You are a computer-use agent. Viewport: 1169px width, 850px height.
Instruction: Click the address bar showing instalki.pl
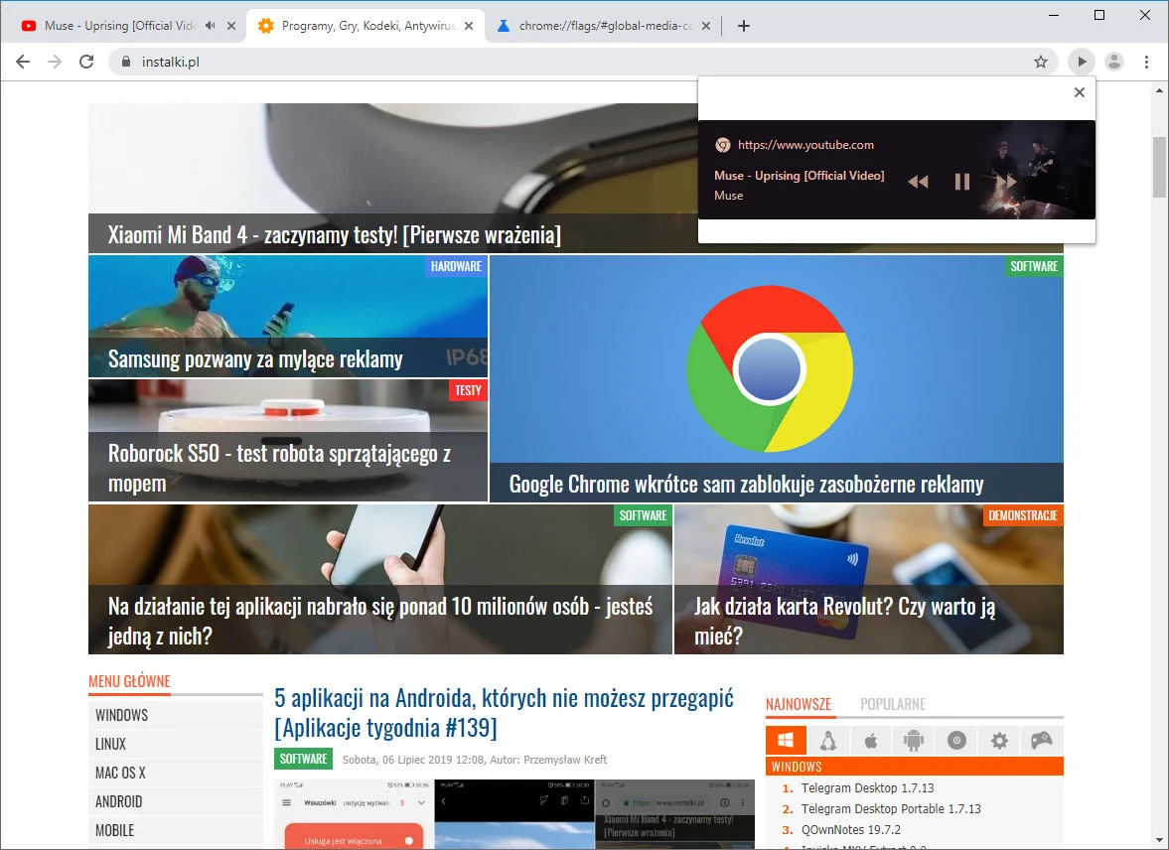point(576,62)
